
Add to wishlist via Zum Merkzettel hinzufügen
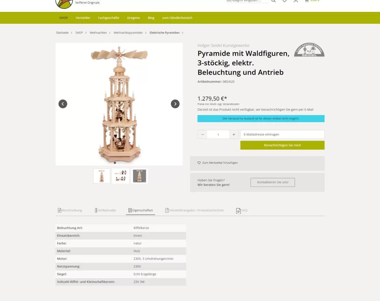(217, 163)
